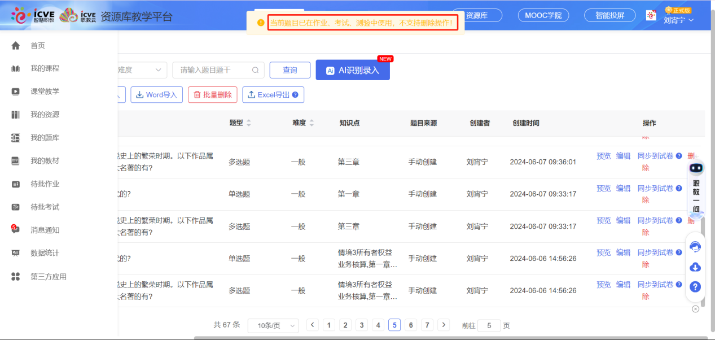Click the 消息通知 icon with red badge
This screenshot has width=715, height=340.
tap(15, 229)
